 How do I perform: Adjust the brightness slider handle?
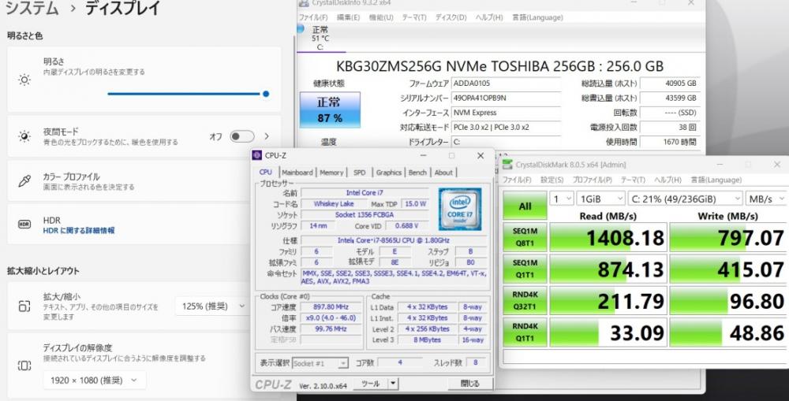tap(266, 94)
